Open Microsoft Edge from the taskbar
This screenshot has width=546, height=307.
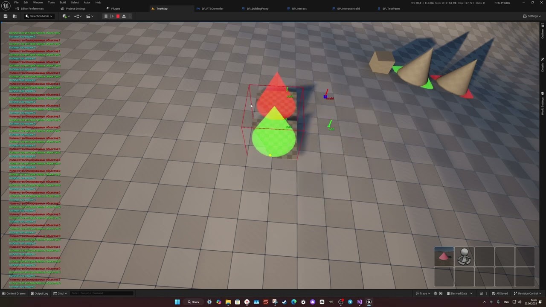(x=293, y=302)
